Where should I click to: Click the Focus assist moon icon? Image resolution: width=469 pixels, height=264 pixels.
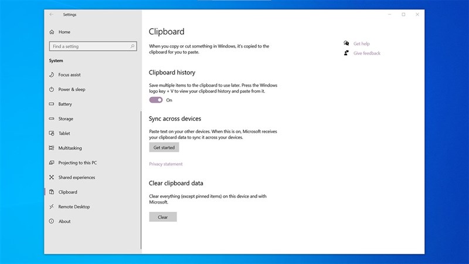click(52, 75)
